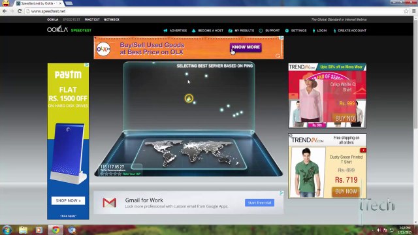Open Speedtest Settings
This screenshot has height=235, width=418.
click(299, 31)
